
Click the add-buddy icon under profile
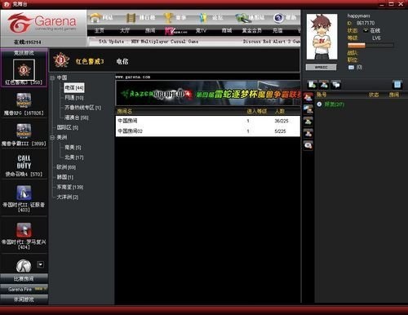coord(324,85)
